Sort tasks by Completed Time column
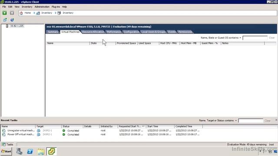Screen dimensions: 278x156 pos(189,126)
